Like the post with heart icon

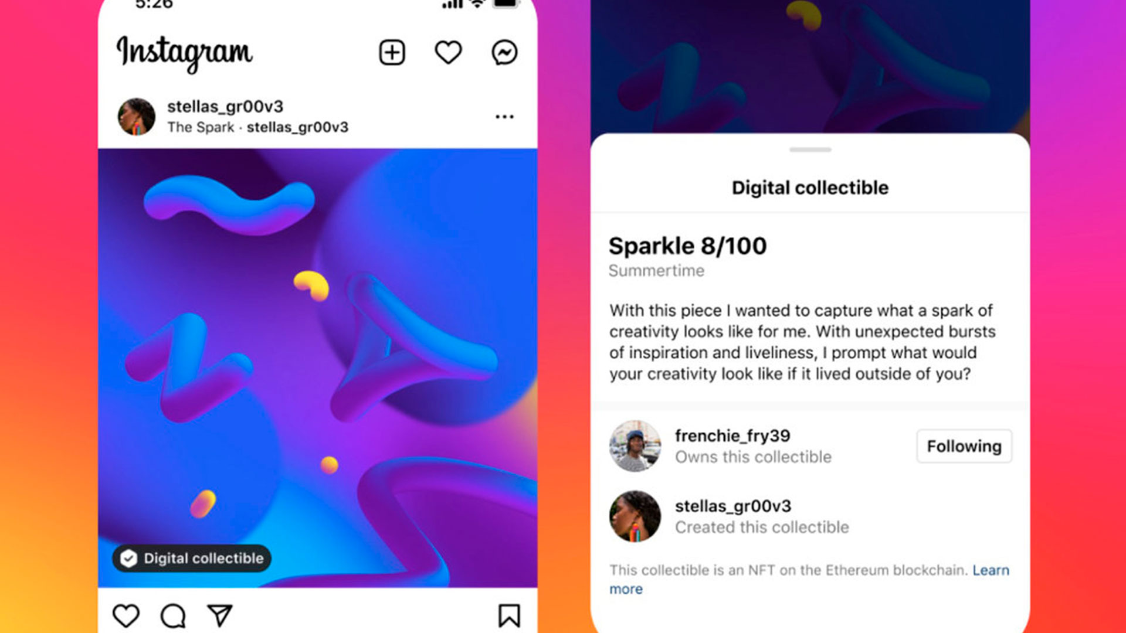126,616
